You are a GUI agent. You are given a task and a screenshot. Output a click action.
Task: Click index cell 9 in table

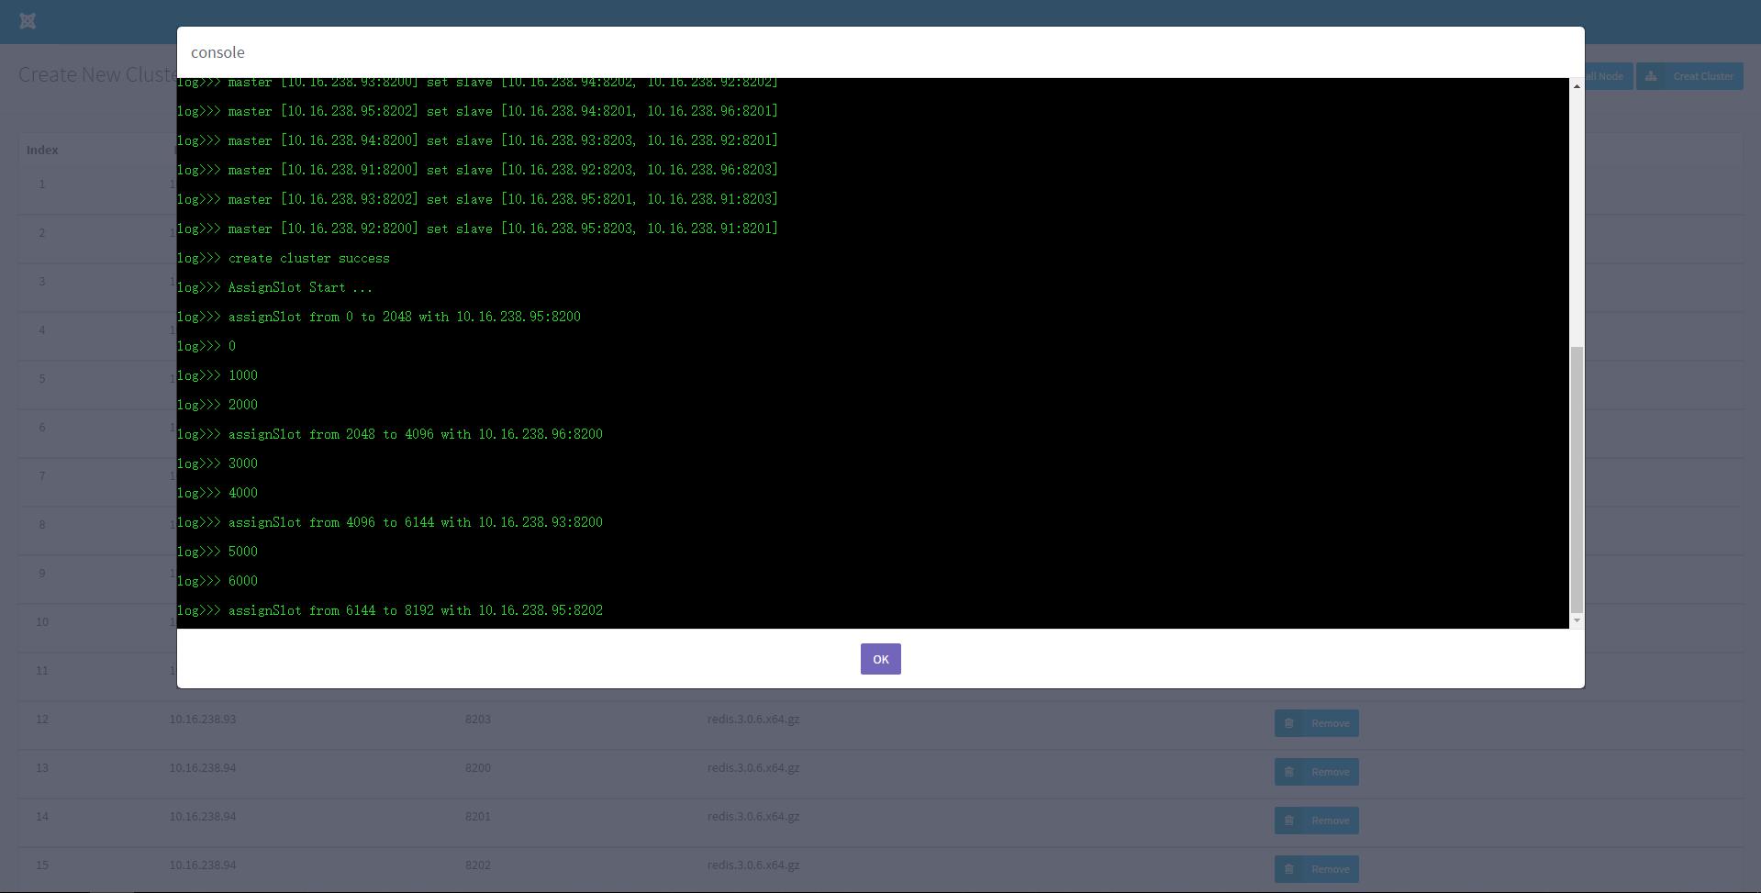tap(42, 574)
